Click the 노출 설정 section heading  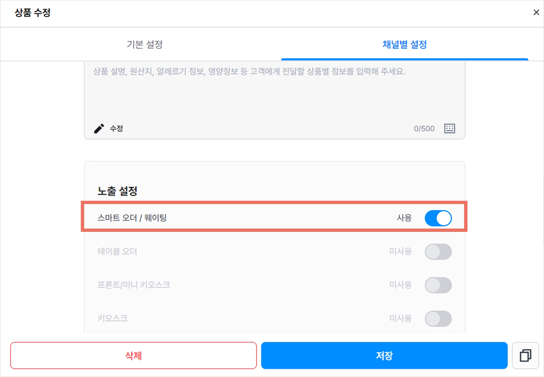click(117, 191)
